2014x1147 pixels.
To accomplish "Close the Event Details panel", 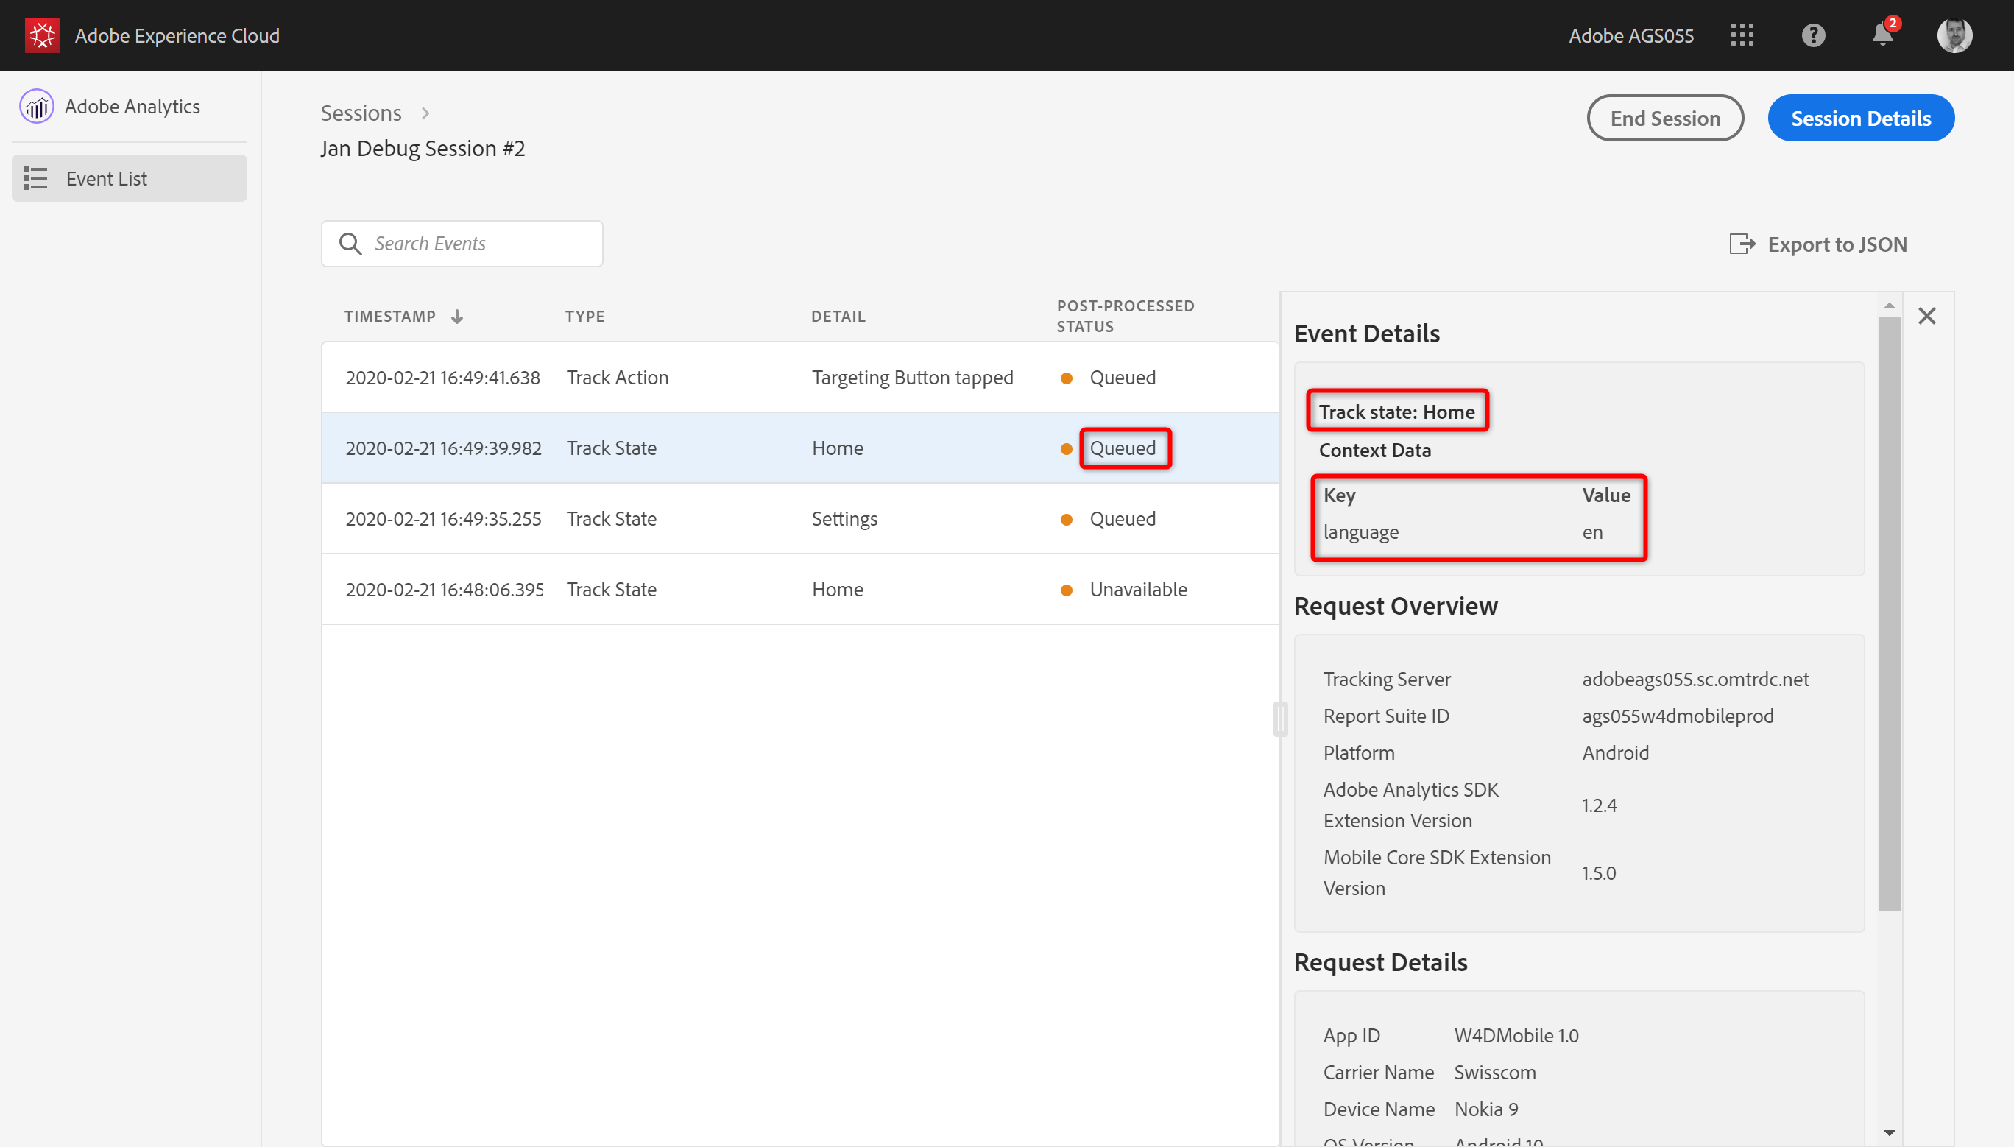I will 1927,315.
